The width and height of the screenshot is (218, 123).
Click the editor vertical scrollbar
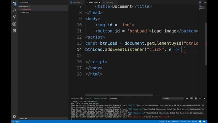tap(206, 43)
